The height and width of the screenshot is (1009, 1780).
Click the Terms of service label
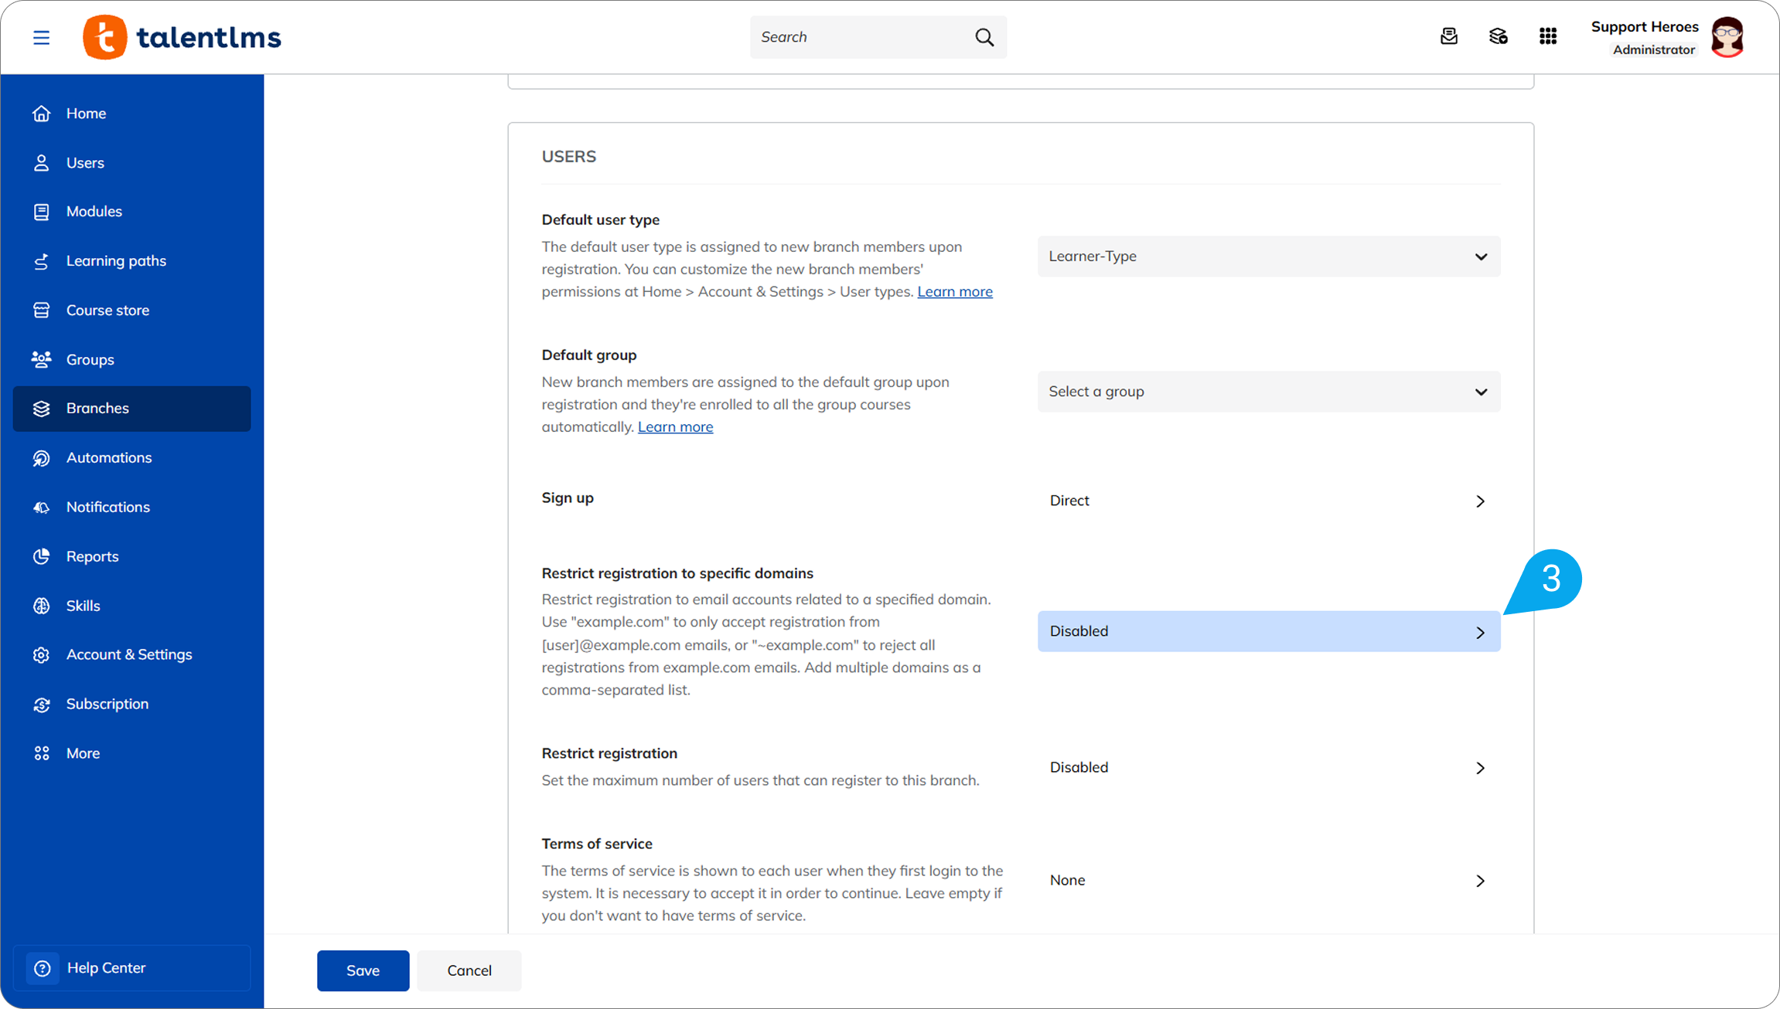[x=597, y=844]
